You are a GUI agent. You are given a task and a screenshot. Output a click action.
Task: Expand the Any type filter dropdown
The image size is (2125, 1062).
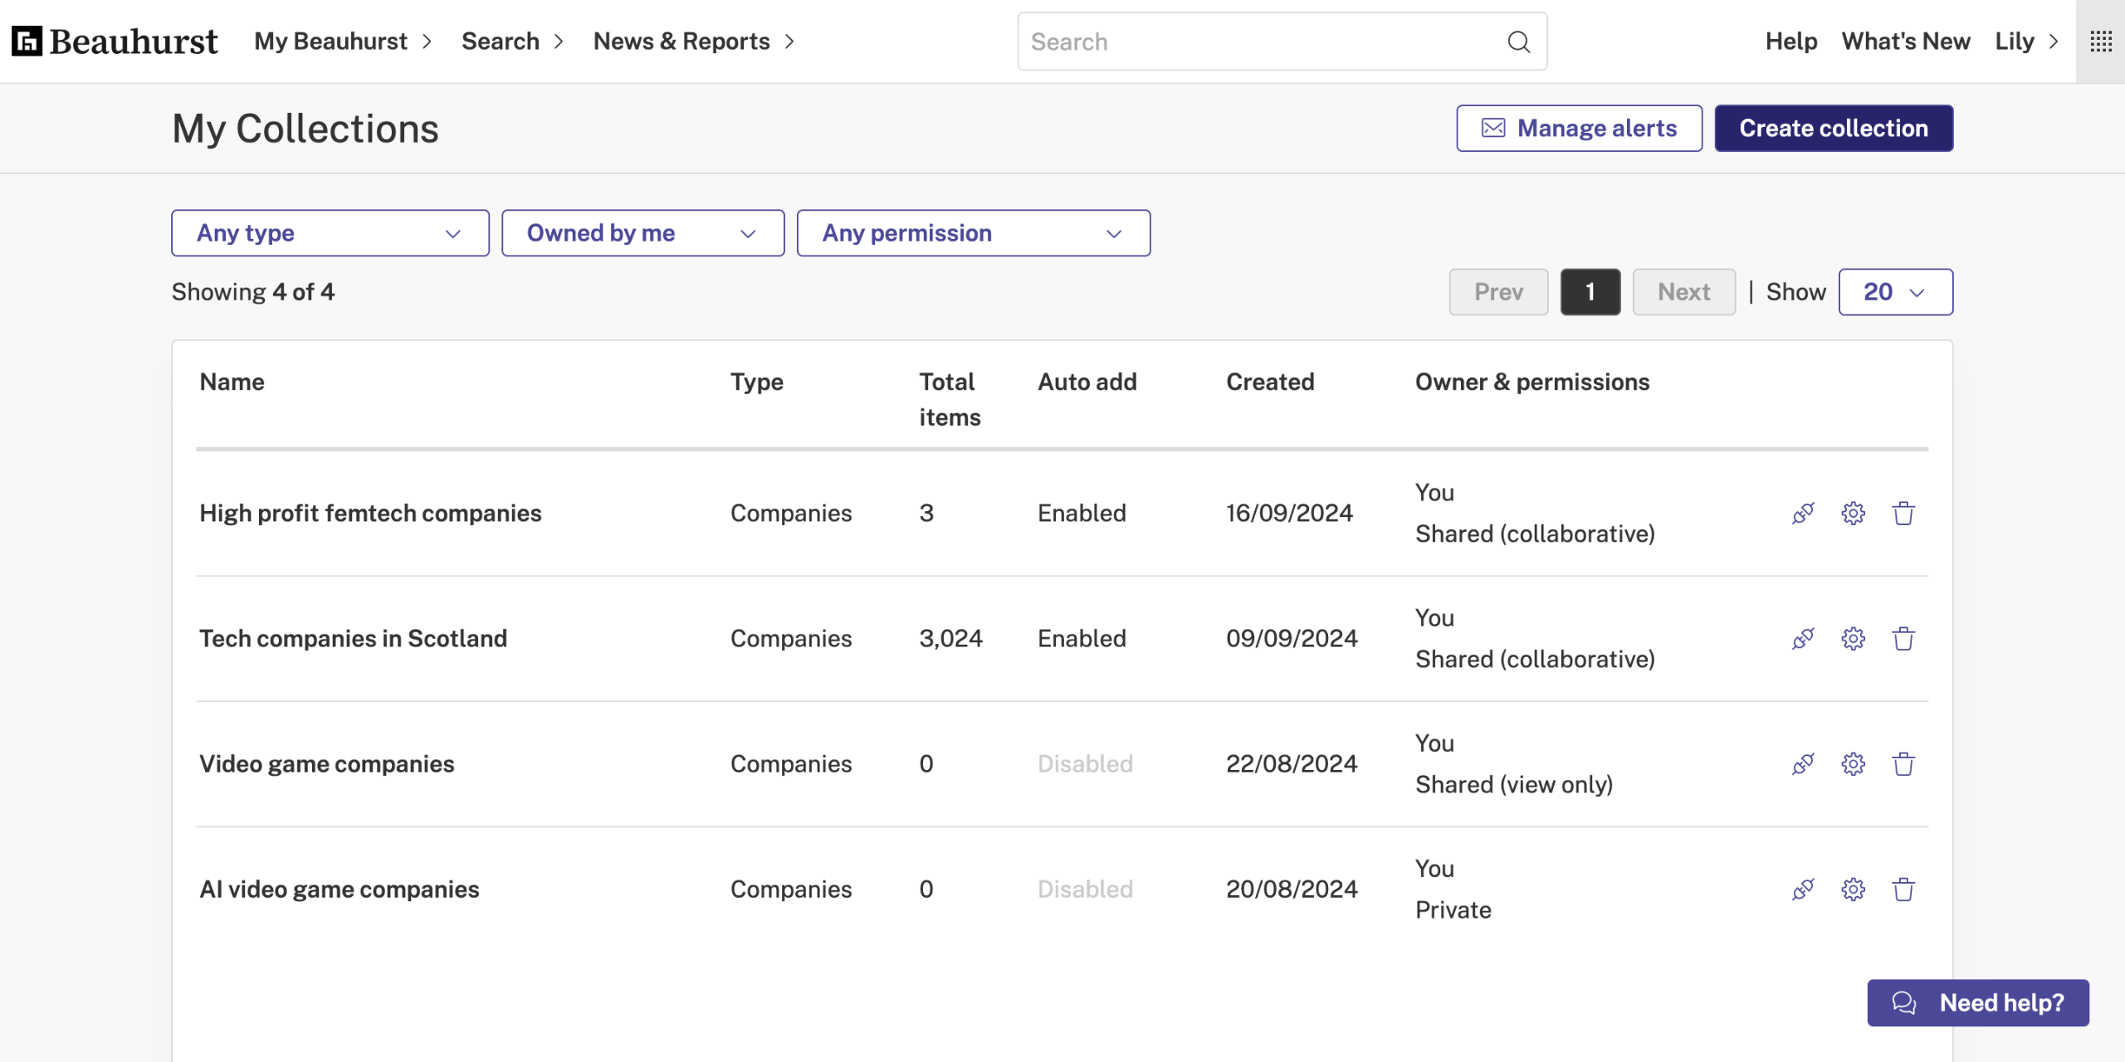[330, 233]
